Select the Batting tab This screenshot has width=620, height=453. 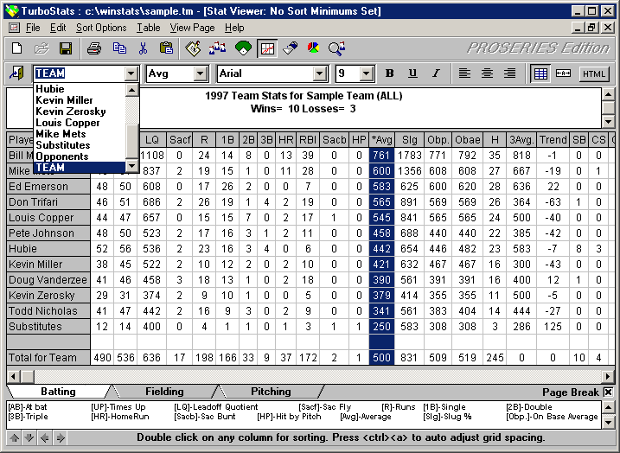point(58,392)
